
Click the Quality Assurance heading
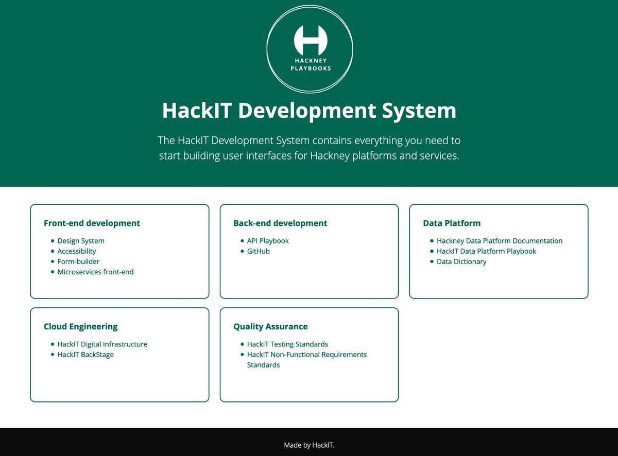(270, 327)
